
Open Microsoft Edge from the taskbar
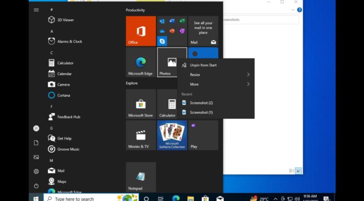click(x=176, y=198)
